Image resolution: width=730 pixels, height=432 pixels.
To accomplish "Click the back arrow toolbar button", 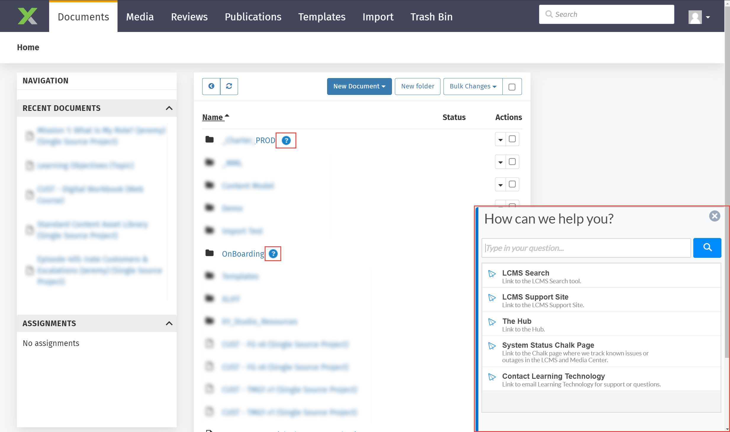I will tap(211, 86).
